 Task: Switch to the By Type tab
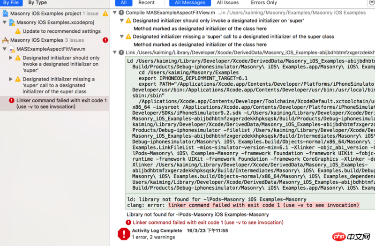point(37,3)
